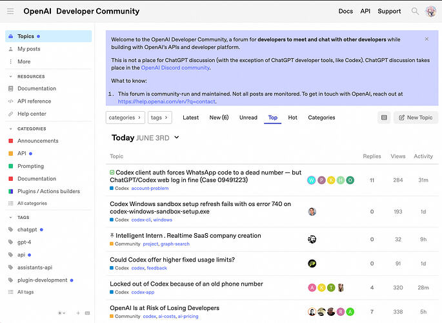Select the assistants-api tag

(35, 267)
